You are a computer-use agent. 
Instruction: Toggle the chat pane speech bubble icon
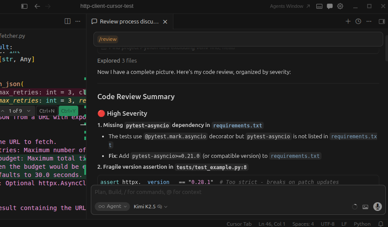[330, 6]
